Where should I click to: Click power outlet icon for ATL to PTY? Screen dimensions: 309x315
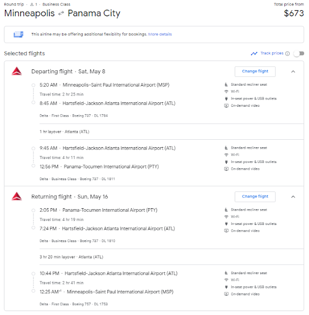coord(226,162)
